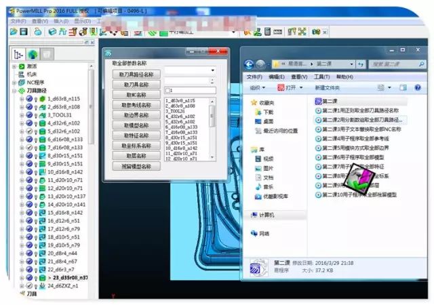
Task: Toggle lightbulb visibility for 15_d16r8_n142
Action: click(36, 213)
